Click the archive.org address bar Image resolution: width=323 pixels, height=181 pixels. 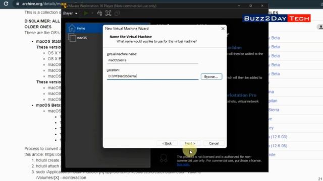point(41,4)
